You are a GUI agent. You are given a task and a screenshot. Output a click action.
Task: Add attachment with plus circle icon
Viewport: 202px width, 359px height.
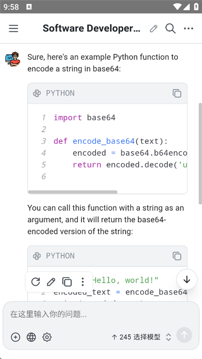pos(16,337)
